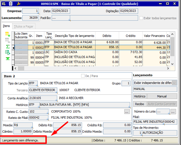Screen dimensions: 181x145
Task: Click the ellipsis button beside Número do Lote
Action: click(173, 111)
